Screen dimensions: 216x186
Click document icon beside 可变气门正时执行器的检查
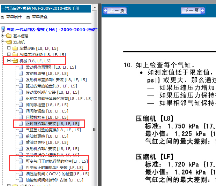[21, 161]
